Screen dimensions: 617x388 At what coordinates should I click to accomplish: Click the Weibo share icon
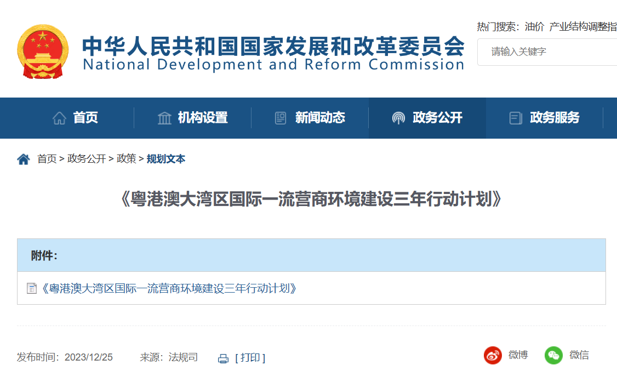pos(493,356)
